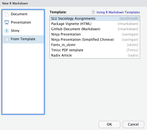
Task: Select Ninja Presentation template
Action: pyautogui.click(x=95, y=34)
